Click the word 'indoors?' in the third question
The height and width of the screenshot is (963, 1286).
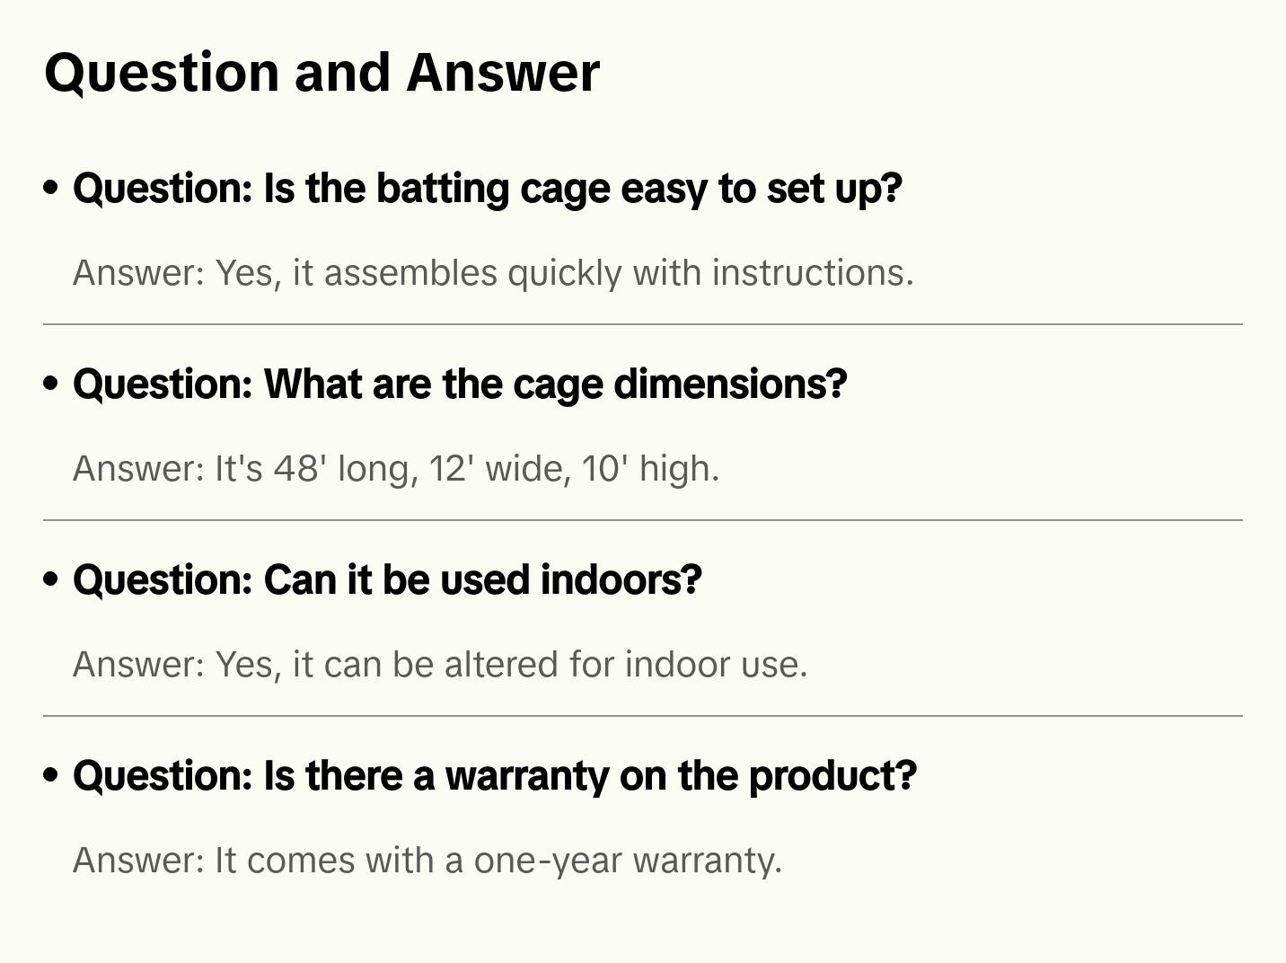621,580
